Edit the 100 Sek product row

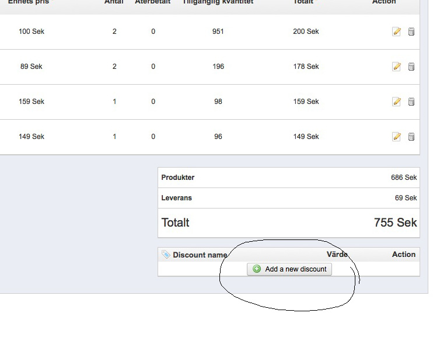click(x=397, y=32)
